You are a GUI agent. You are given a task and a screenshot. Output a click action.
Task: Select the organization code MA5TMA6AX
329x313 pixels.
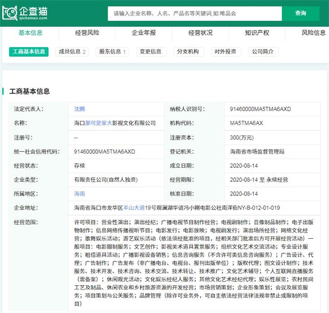coord(246,123)
